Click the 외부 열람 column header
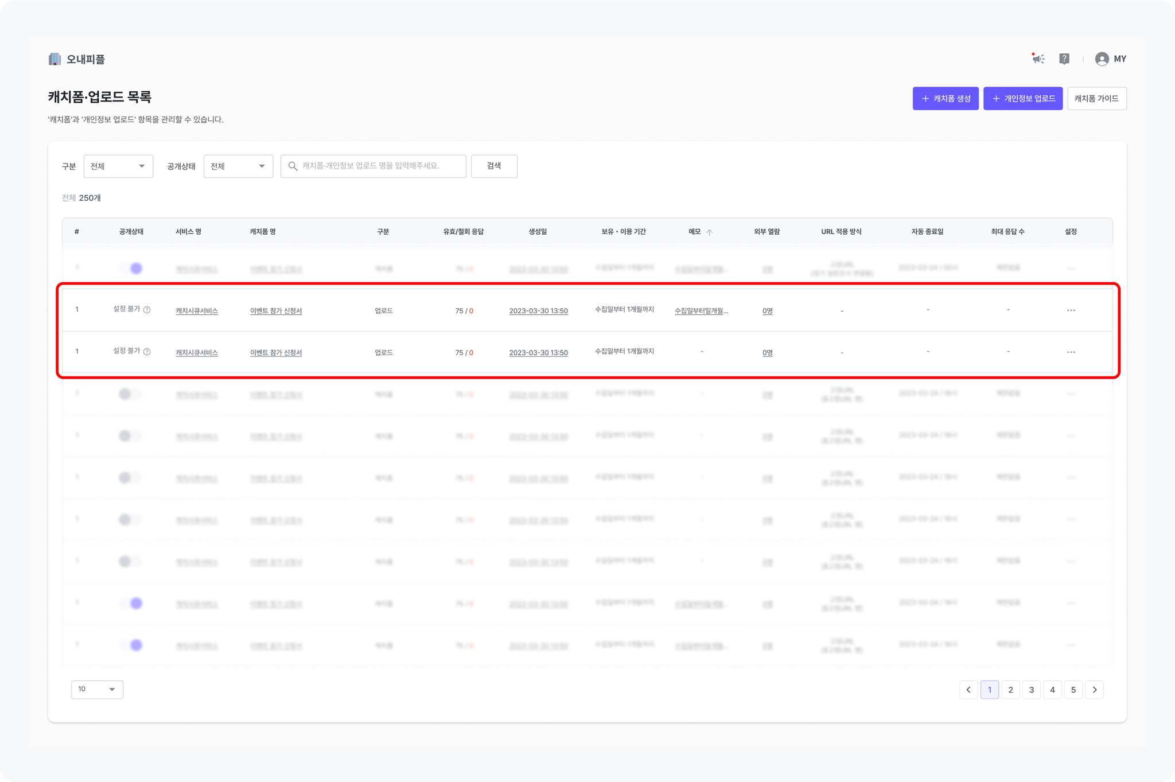 (x=767, y=232)
